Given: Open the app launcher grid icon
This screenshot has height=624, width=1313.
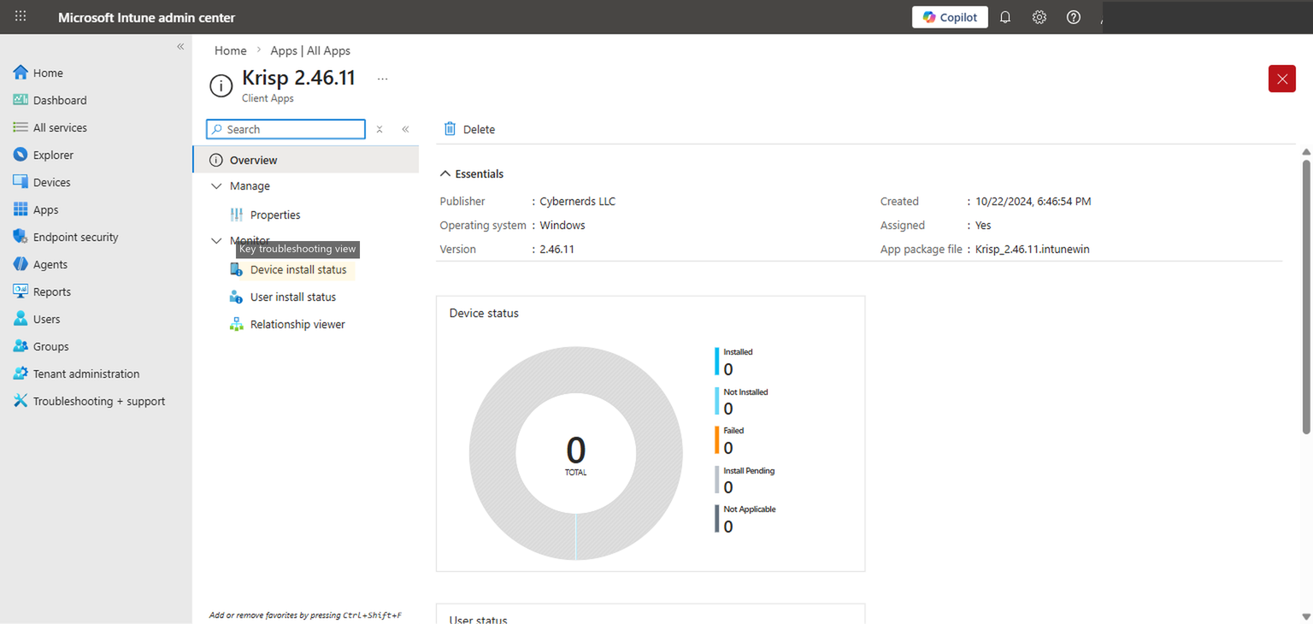Looking at the screenshot, I should pyautogui.click(x=20, y=16).
